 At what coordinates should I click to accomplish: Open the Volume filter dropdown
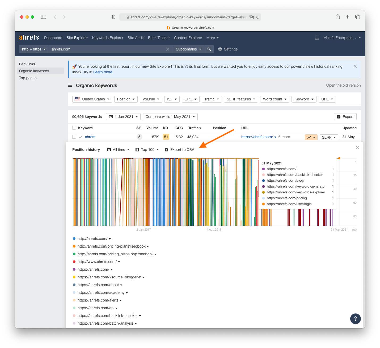pos(151,99)
